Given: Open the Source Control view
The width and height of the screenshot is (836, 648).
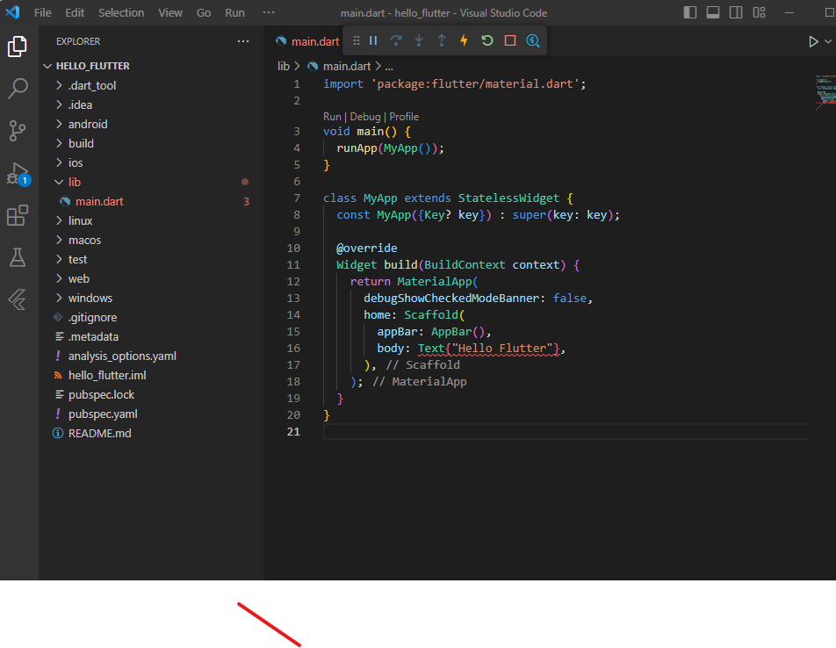Looking at the screenshot, I should click(18, 131).
